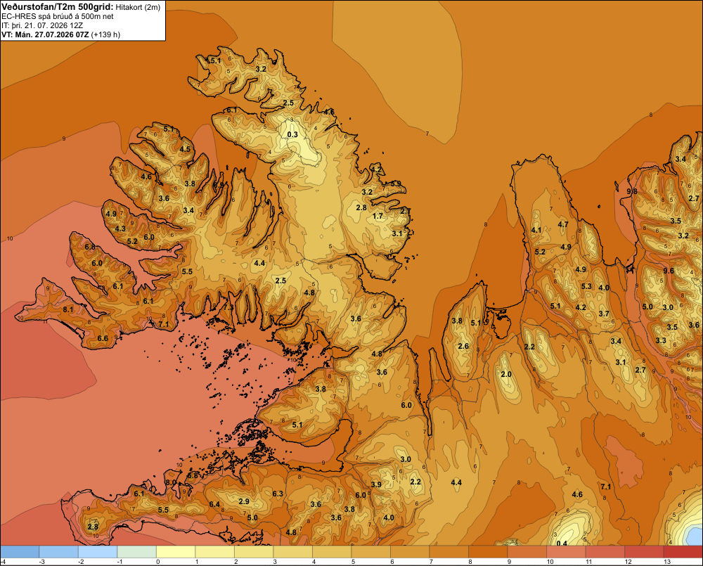Click the temperature value 4.3 on the map
This screenshot has width=703, height=566.
coord(120,229)
